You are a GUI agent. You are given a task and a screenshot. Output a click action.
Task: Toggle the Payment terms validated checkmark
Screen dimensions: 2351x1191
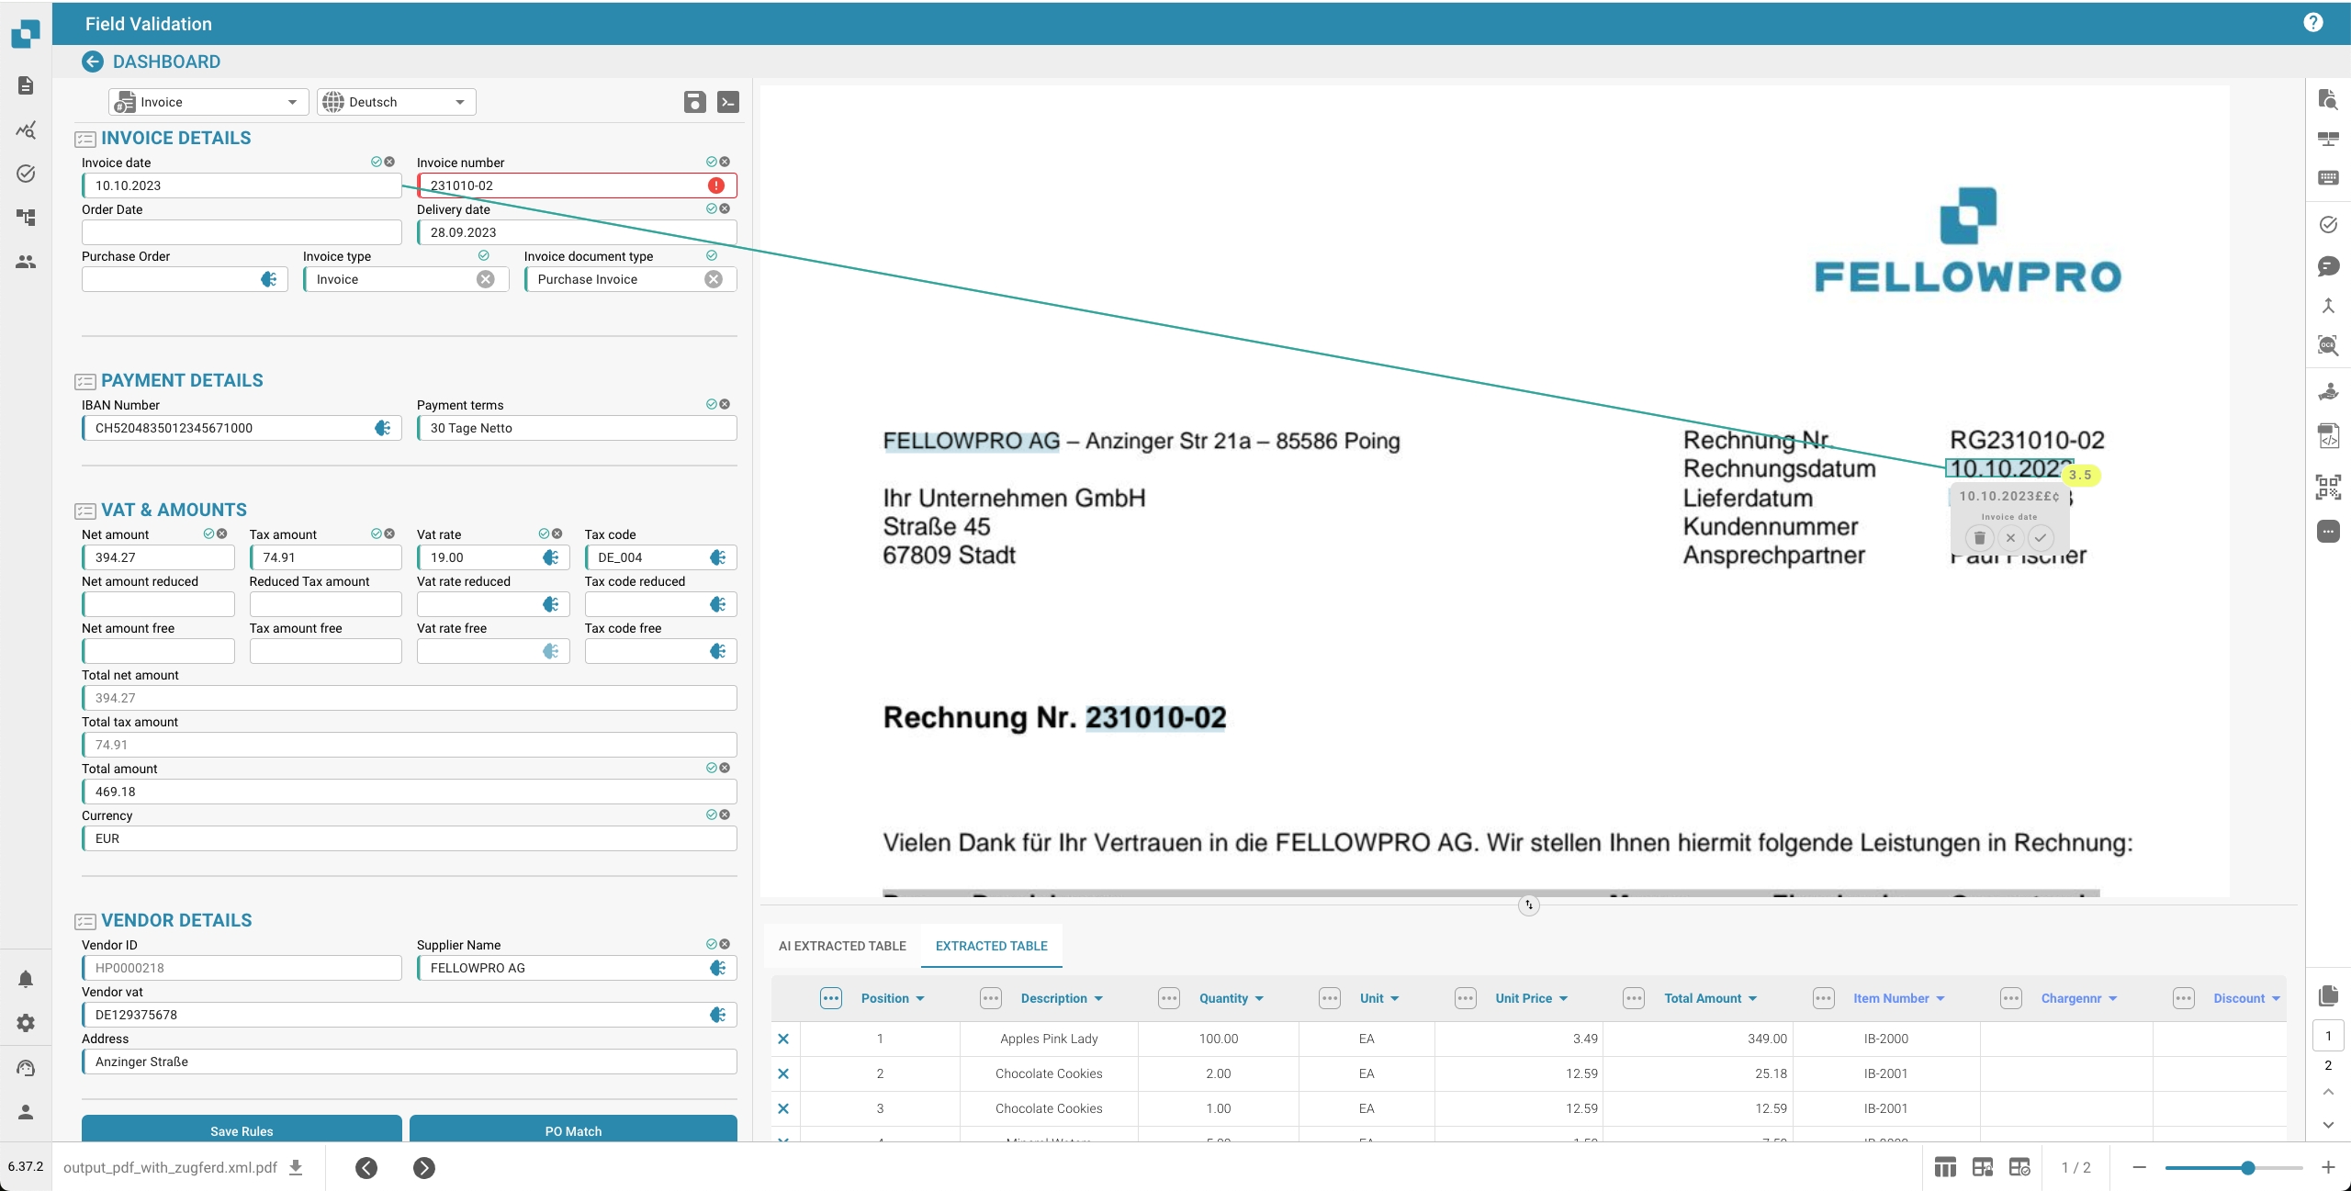712,404
